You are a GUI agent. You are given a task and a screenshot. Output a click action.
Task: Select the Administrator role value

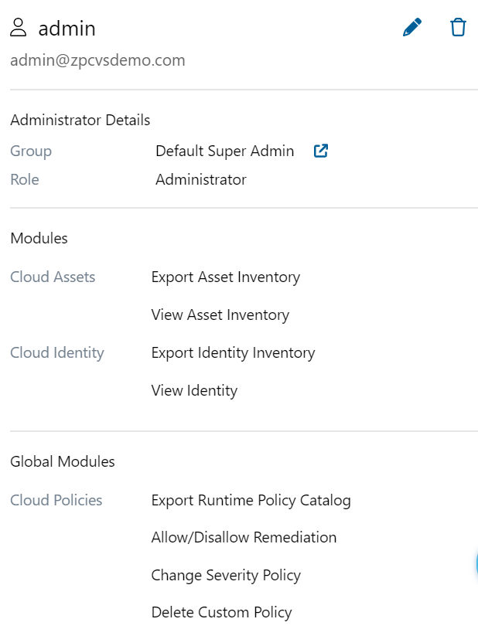pyautogui.click(x=200, y=180)
